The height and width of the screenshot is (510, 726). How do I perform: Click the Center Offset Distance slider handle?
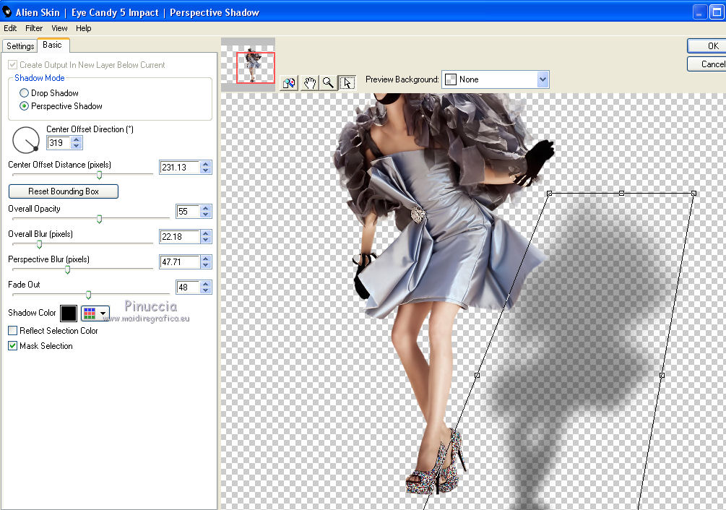[99, 175]
